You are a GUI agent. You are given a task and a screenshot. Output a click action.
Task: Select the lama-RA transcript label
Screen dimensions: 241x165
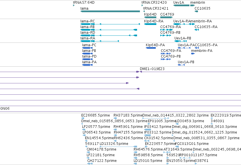(88, 38)
